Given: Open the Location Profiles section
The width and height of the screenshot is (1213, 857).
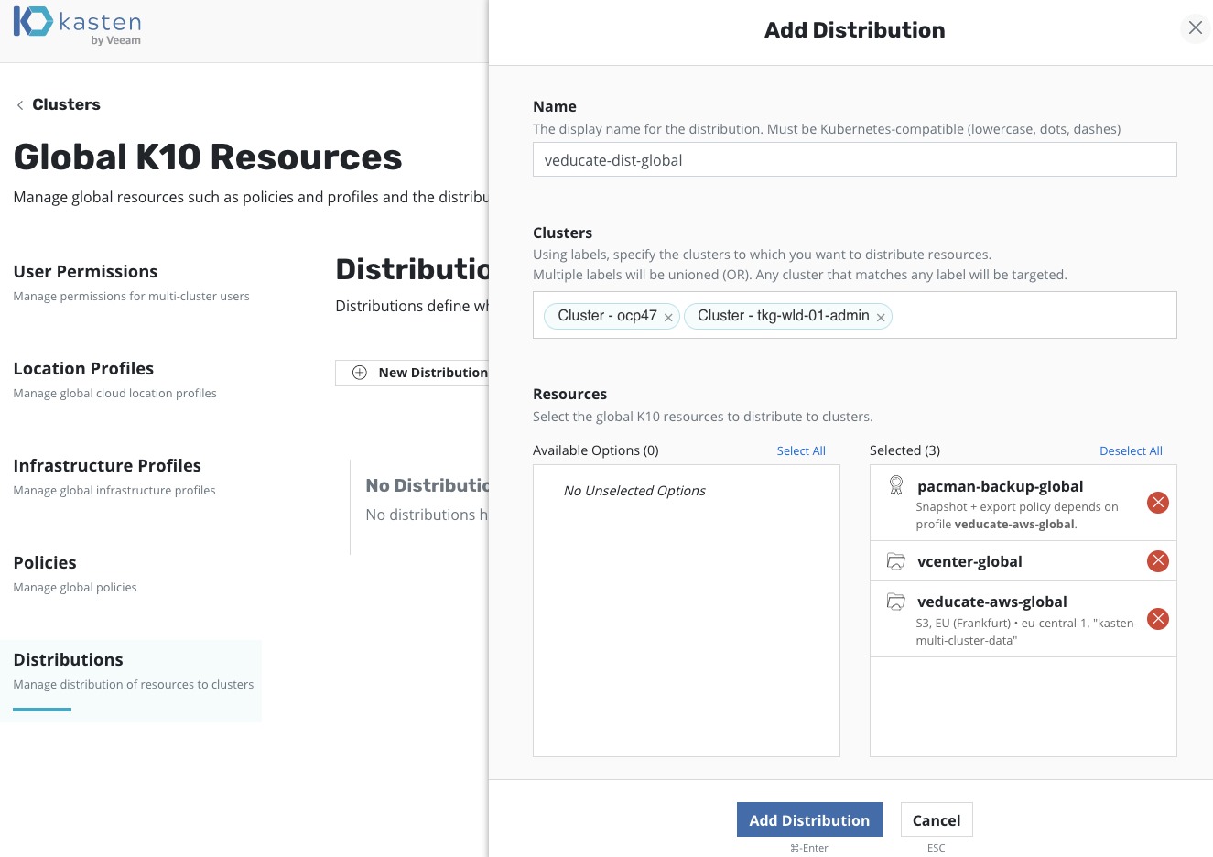Looking at the screenshot, I should 114,380.
